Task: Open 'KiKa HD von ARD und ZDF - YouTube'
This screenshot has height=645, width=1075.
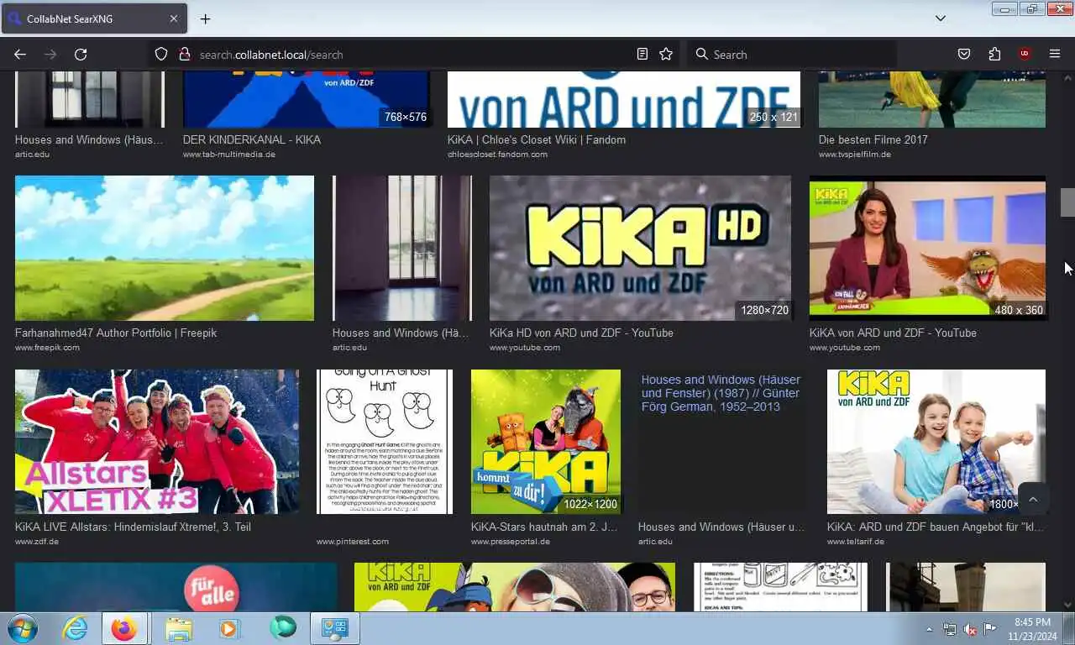Action: (581, 333)
